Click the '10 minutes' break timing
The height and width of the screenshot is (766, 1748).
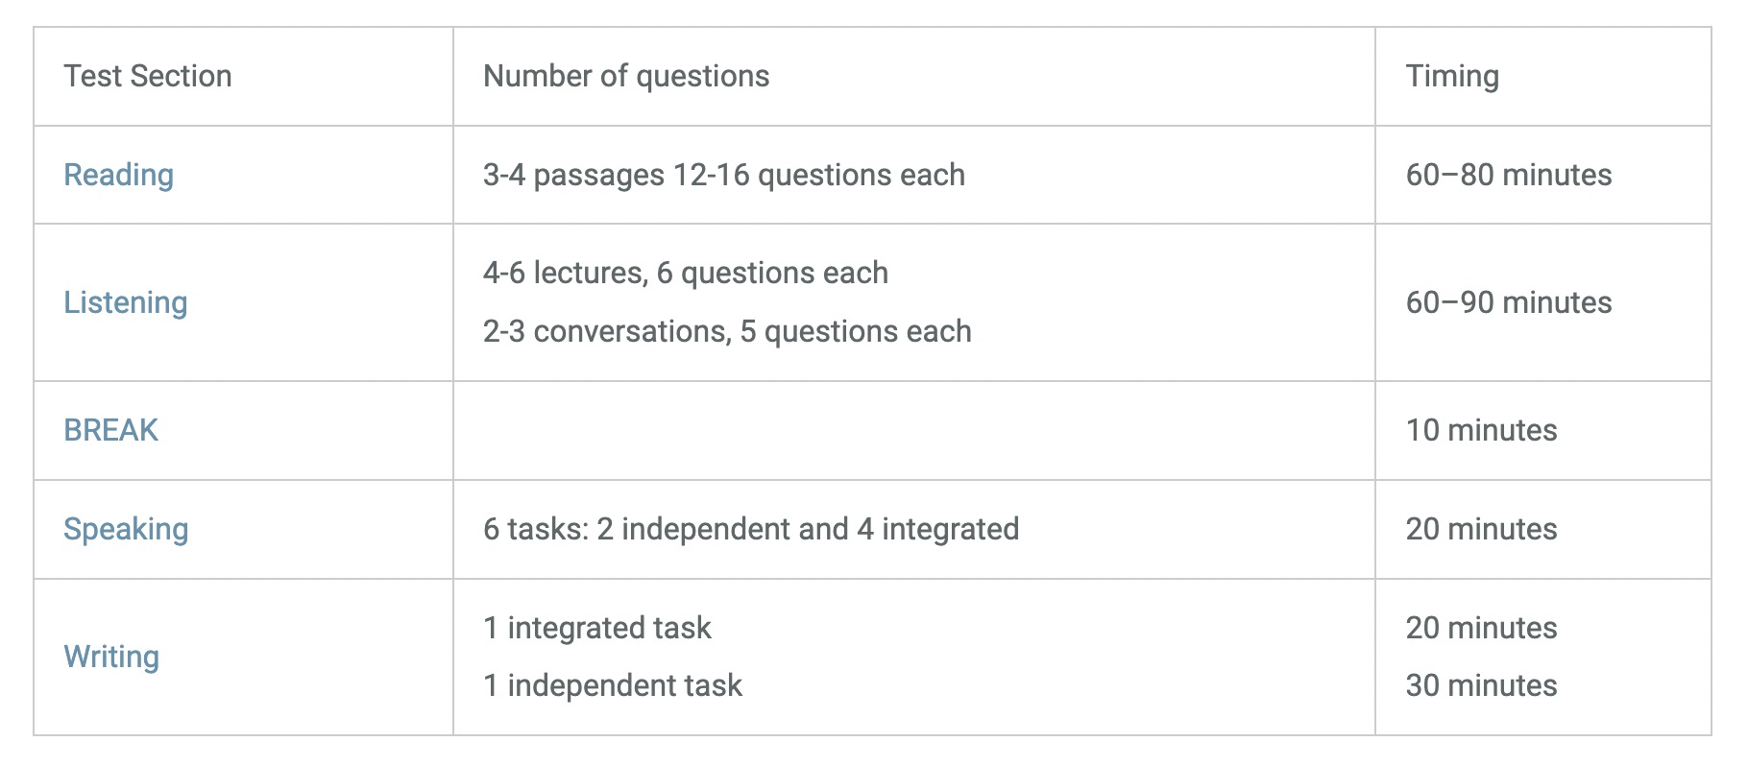click(1481, 430)
